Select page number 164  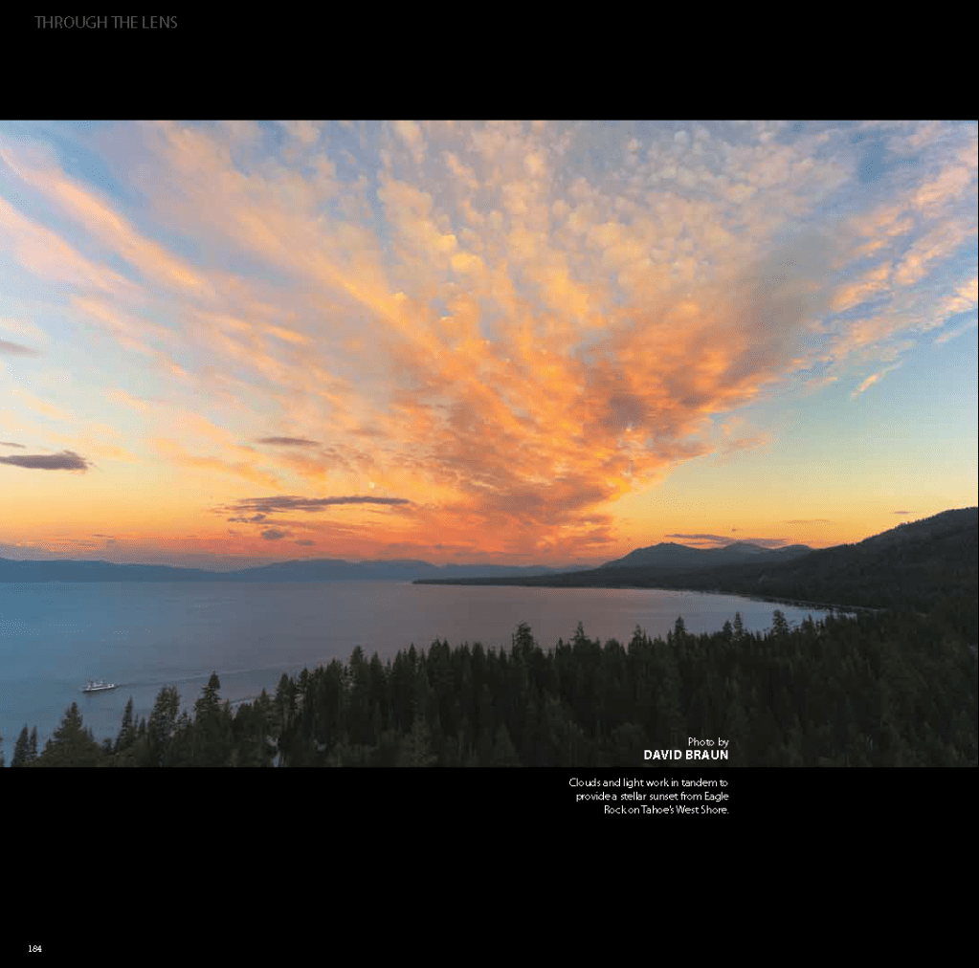pyautogui.click(x=34, y=948)
